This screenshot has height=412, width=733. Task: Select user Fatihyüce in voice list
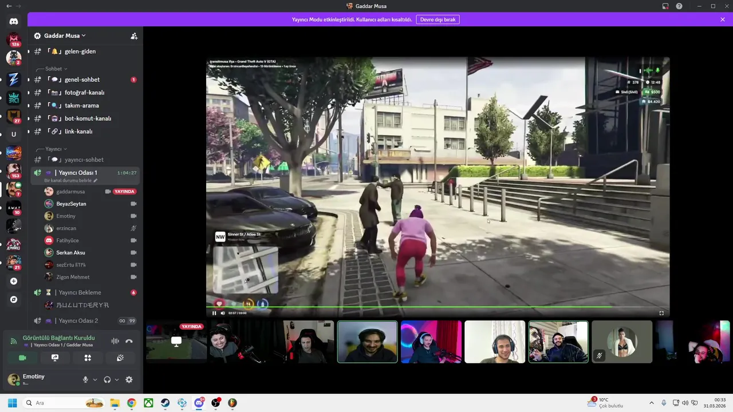pos(90,240)
